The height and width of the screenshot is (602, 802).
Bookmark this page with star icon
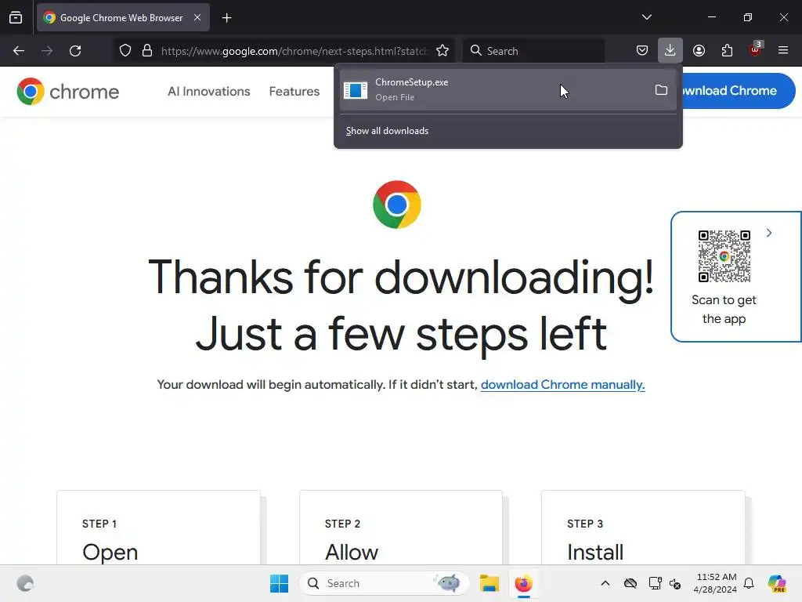(443, 51)
